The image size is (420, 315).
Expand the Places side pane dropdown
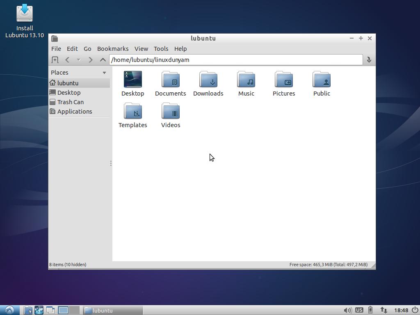click(104, 73)
